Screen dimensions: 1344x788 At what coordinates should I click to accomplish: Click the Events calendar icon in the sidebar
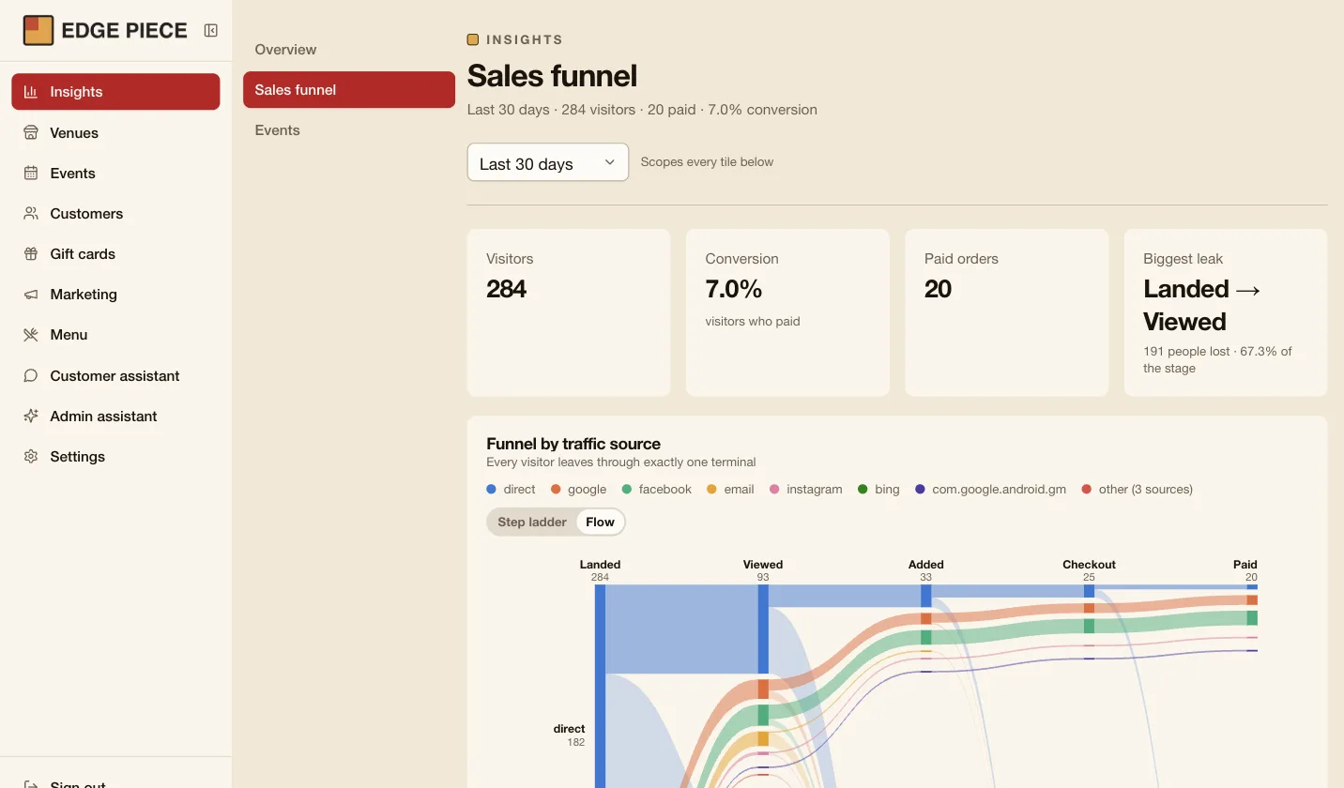[31, 173]
